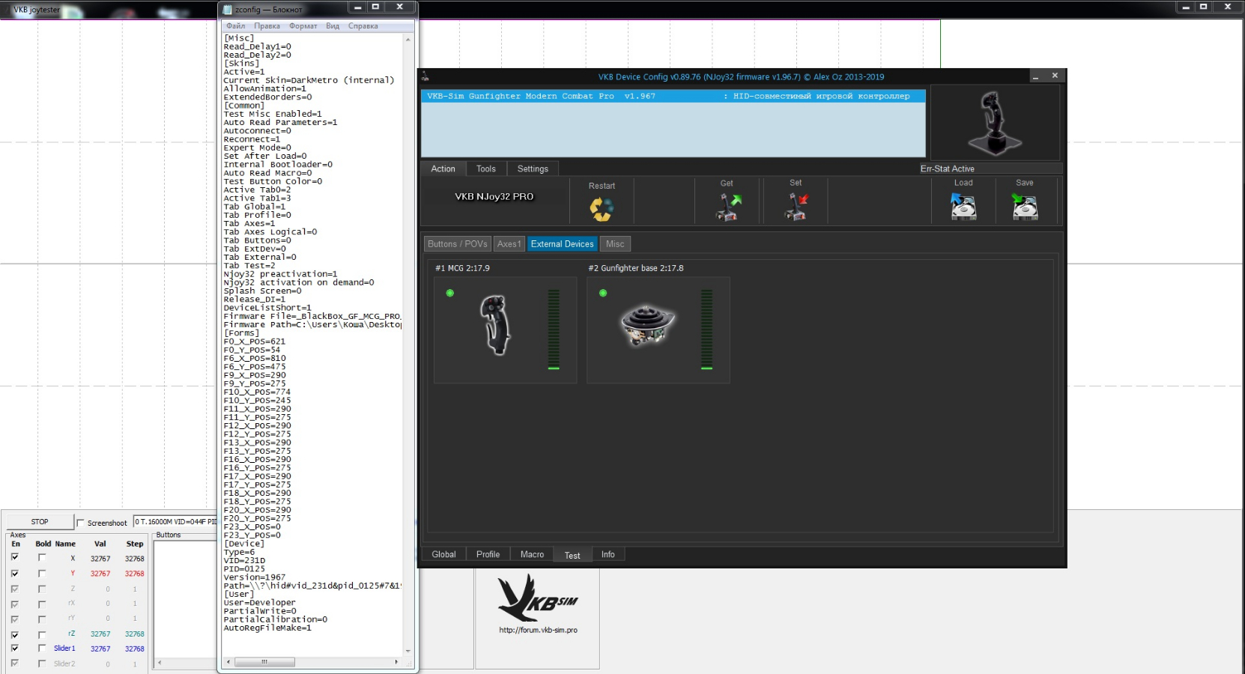1245x674 pixels.
Task: Click the joystick picture in the VKB config header
Action: (x=995, y=123)
